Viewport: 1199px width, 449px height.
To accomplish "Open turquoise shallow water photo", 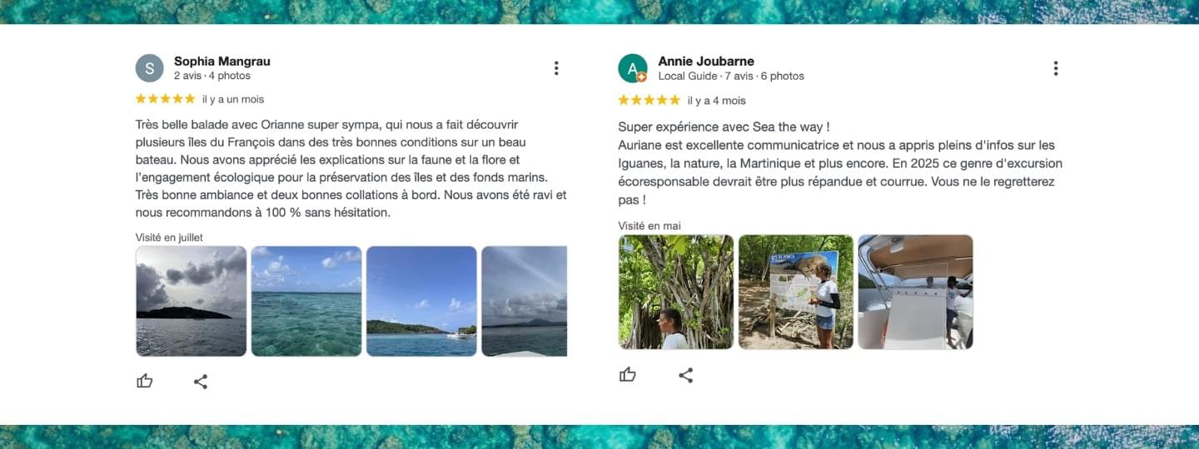I will pos(306,301).
